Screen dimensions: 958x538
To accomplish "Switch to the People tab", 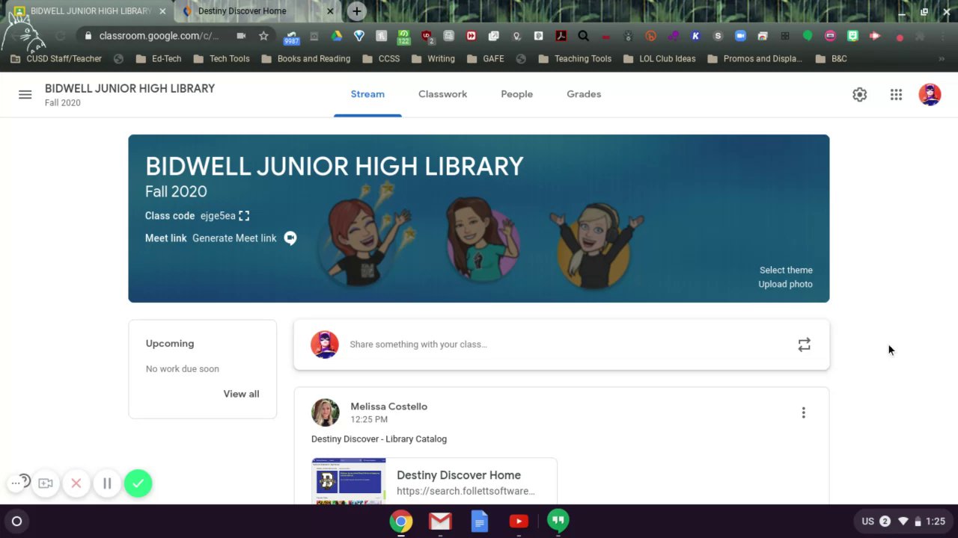I will 516,94.
